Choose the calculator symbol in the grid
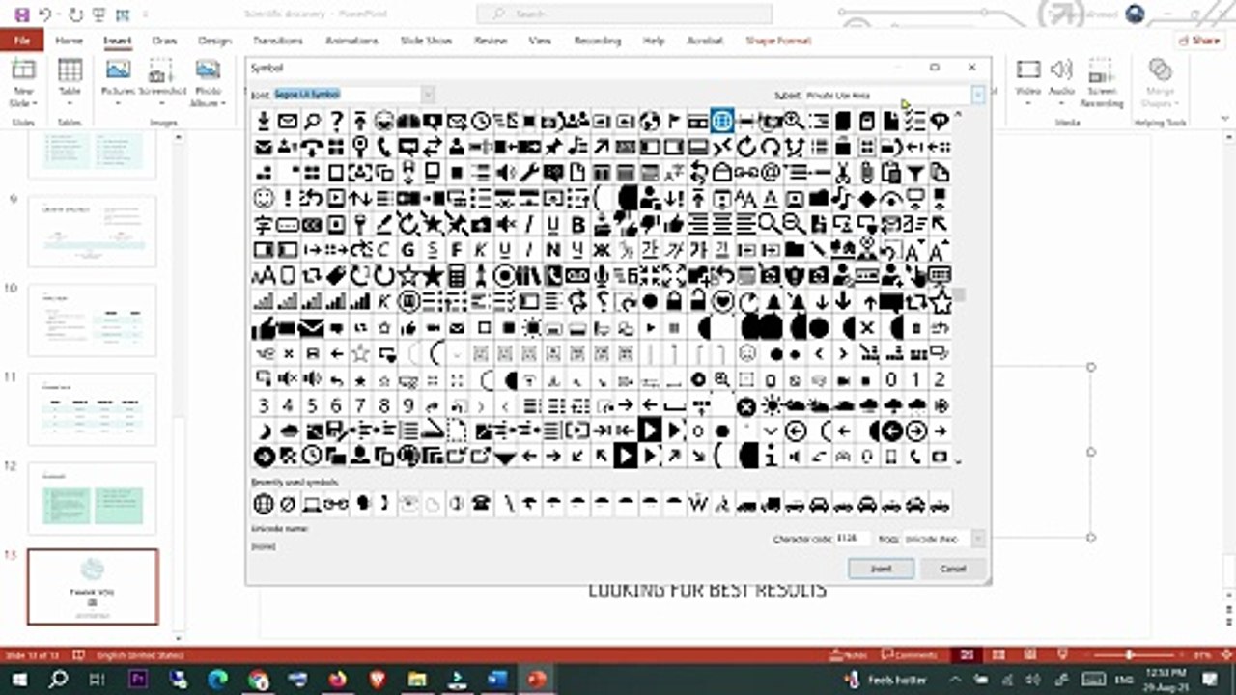 click(457, 275)
